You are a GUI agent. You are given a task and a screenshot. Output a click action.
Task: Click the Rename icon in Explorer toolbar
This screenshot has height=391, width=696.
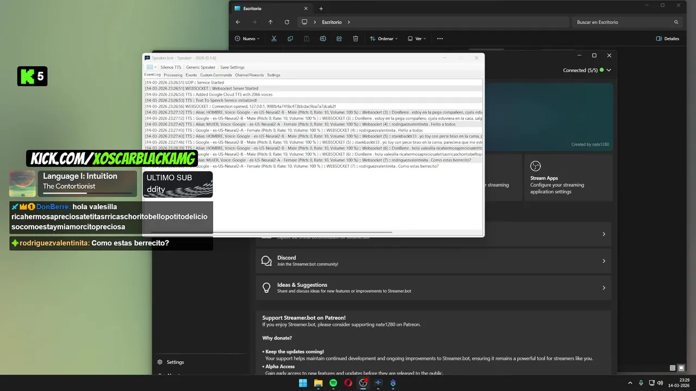(x=323, y=39)
